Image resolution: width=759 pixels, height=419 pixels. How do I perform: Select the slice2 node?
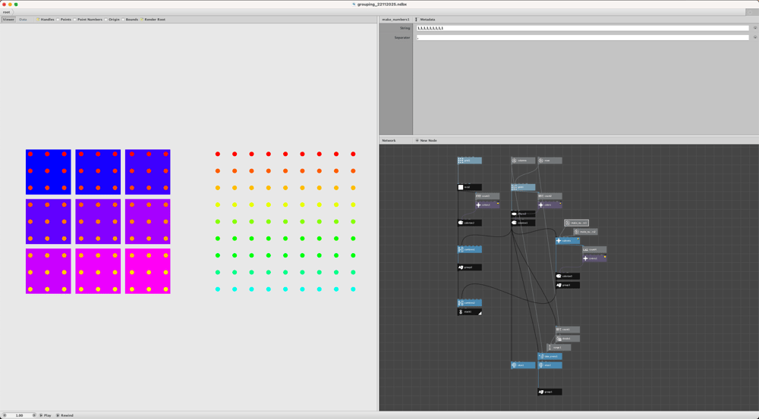550,365
